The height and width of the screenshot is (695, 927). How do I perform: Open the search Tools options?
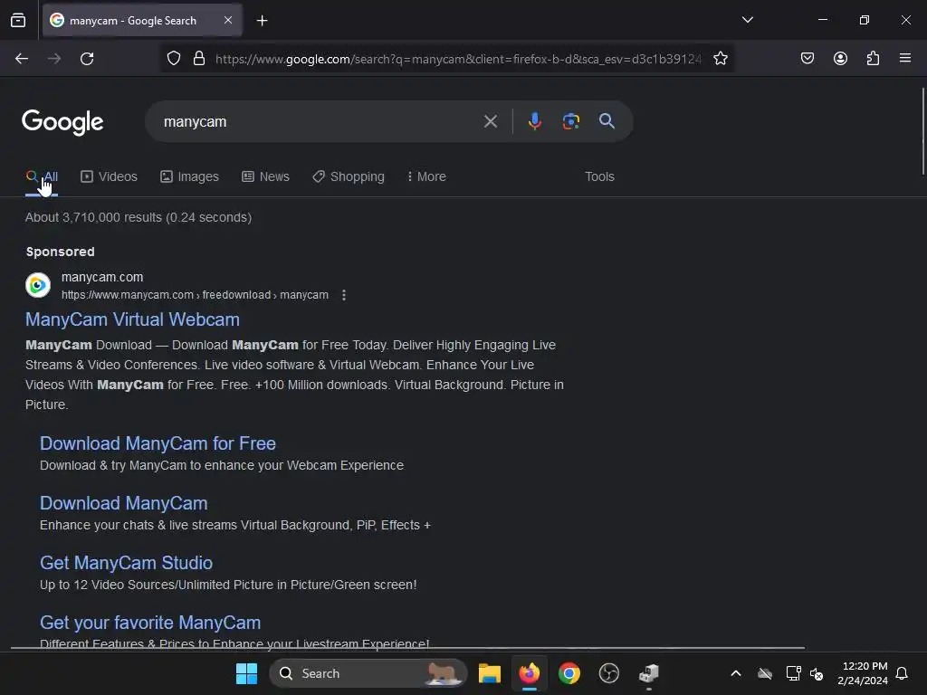pos(599,176)
